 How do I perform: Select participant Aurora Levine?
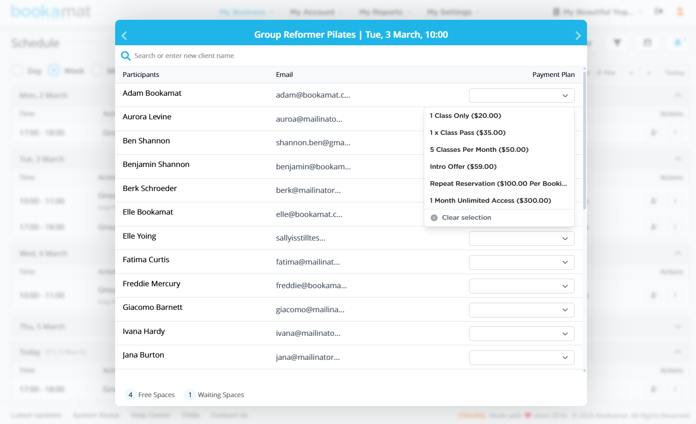pyautogui.click(x=147, y=117)
